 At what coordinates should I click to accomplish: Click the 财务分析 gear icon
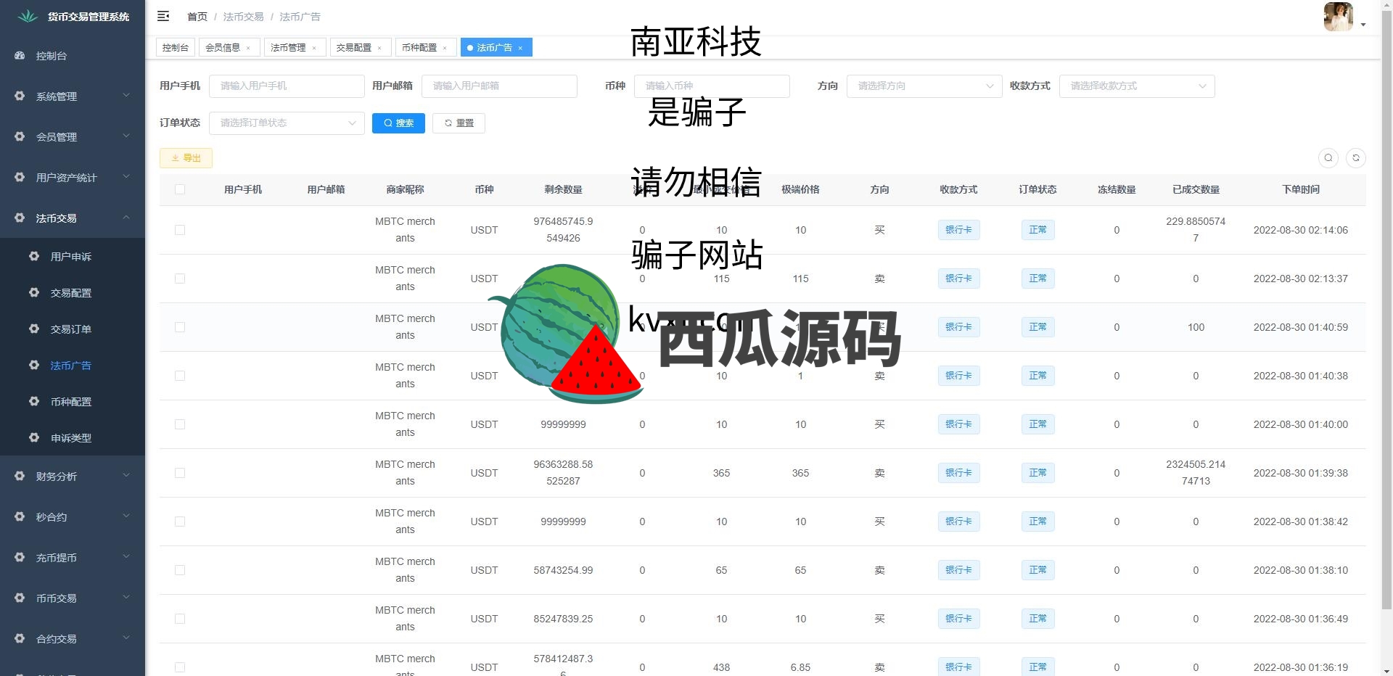[20, 476]
